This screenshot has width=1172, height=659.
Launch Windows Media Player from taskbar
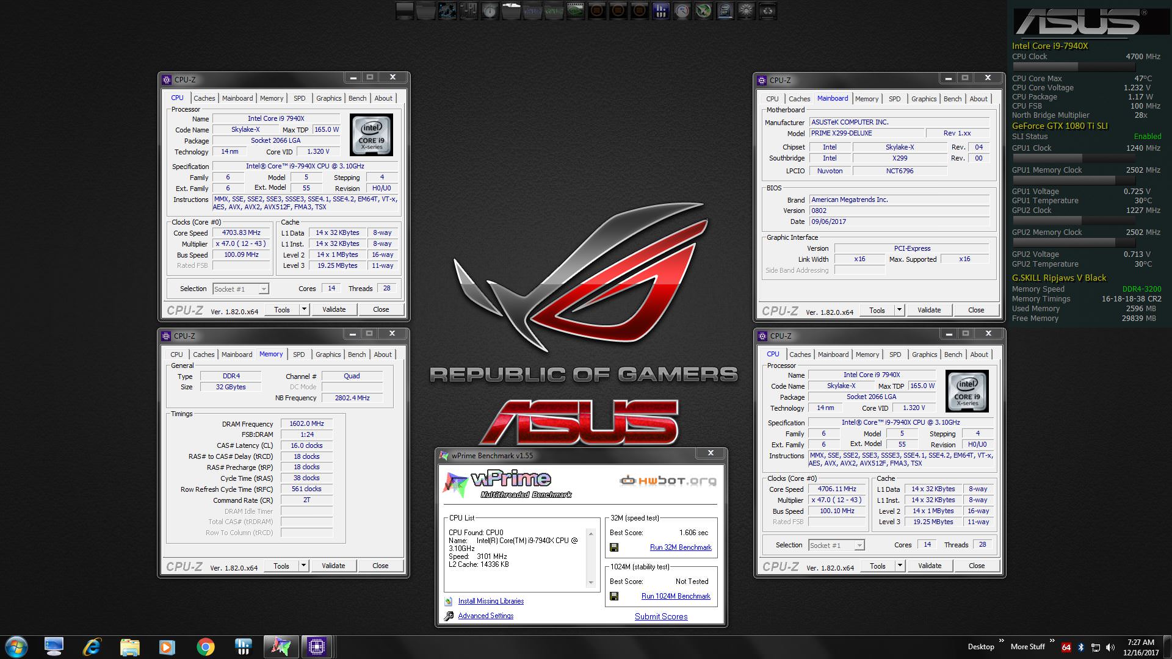point(167,646)
